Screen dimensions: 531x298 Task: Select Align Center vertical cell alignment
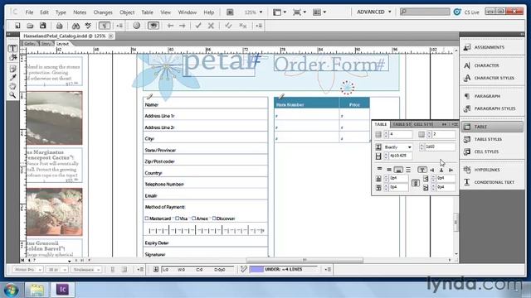389,169
